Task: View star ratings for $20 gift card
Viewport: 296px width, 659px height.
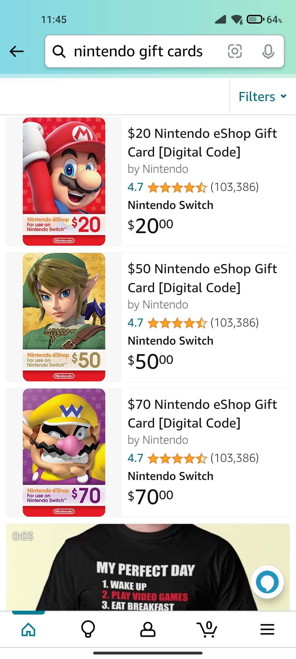Action: (x=177, y=187)
